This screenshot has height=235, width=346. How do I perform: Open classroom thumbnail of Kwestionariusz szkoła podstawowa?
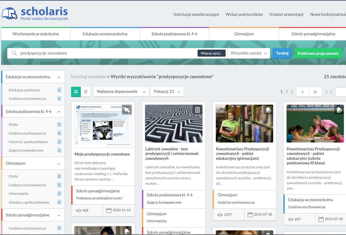click(x=315, y=124)
